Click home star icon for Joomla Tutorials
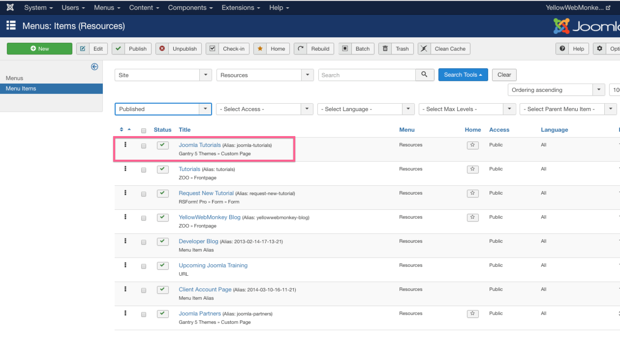Image resolution: width=620 pixels, height=342 pixels. pyautogui.click(x=472, y=145)
